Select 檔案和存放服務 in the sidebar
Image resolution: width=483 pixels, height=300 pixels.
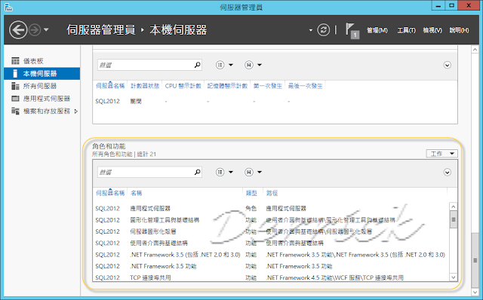(x=42, y=111)
